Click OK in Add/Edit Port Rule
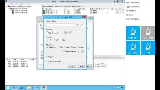160x90 pixels. [x=72, y=66]
